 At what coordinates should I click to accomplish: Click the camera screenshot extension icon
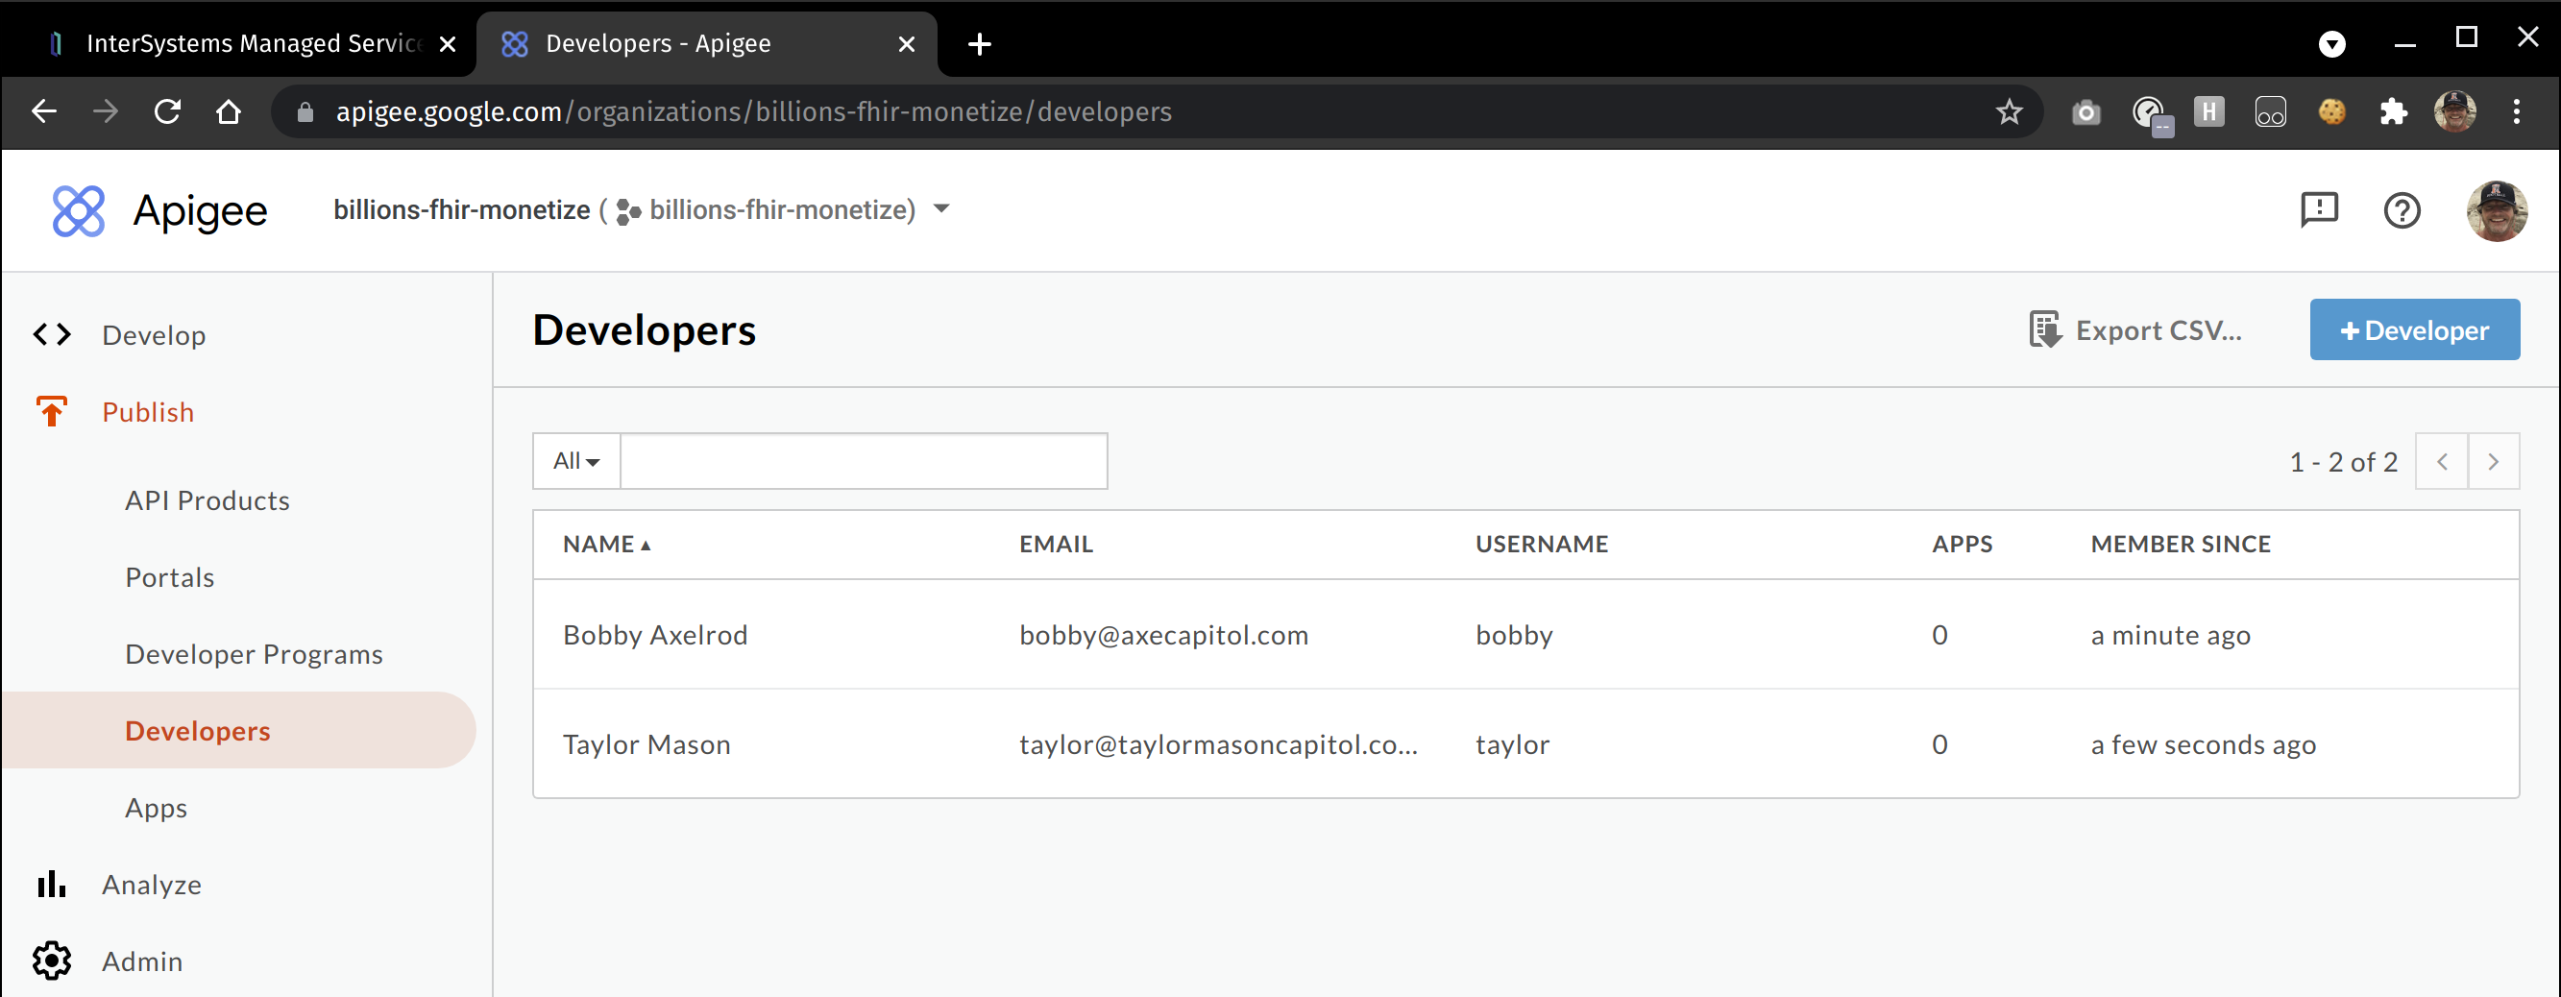point(2085,112)
